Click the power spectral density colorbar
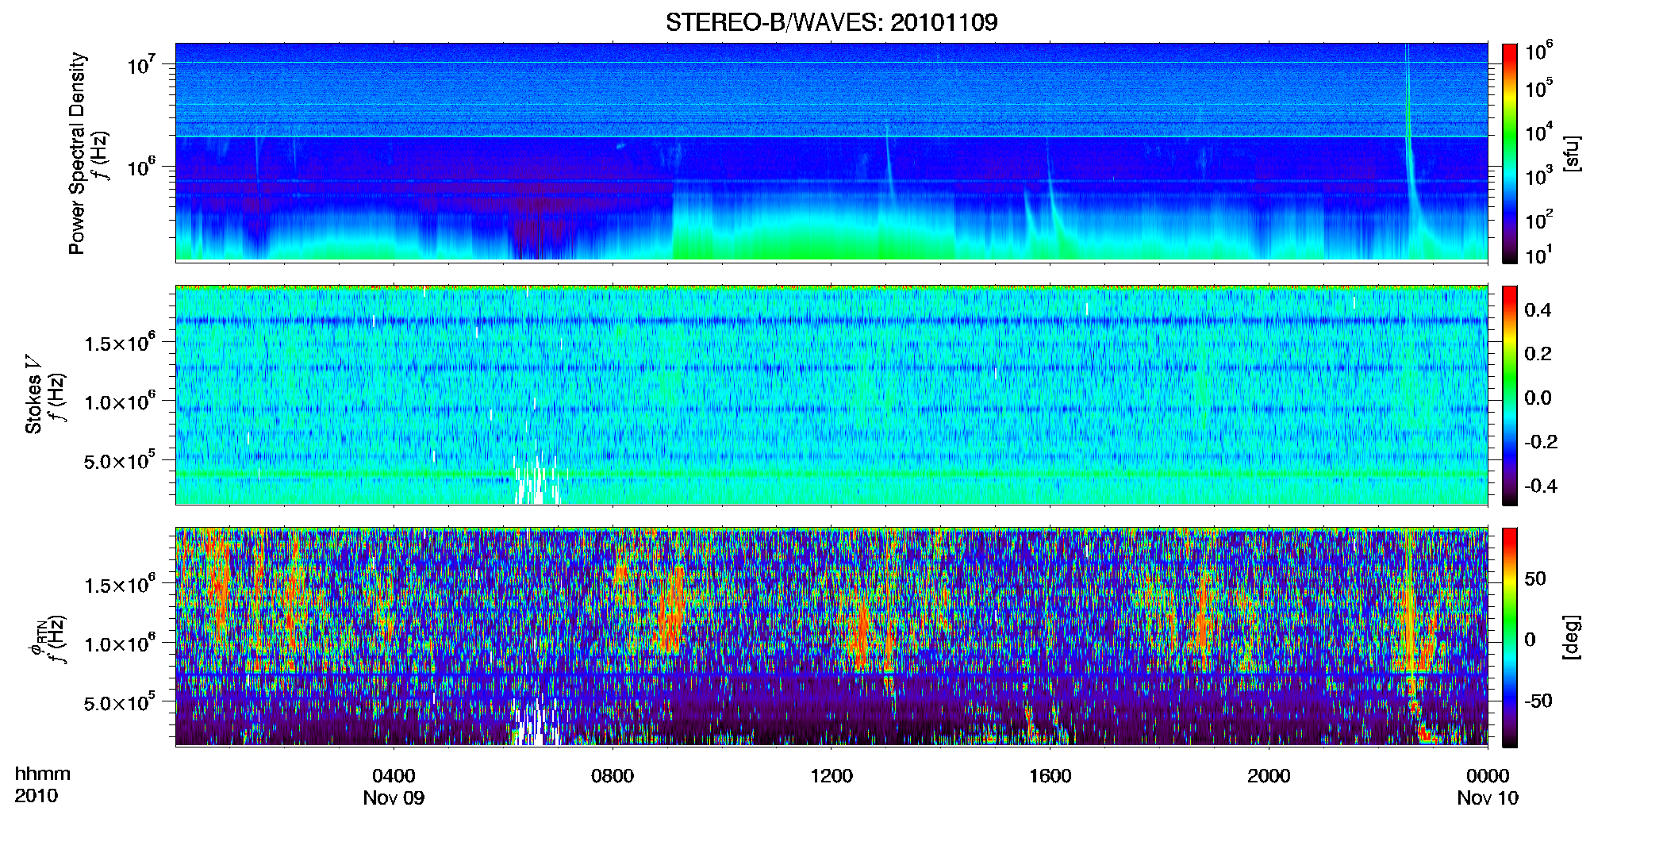 click(1510, 153)
